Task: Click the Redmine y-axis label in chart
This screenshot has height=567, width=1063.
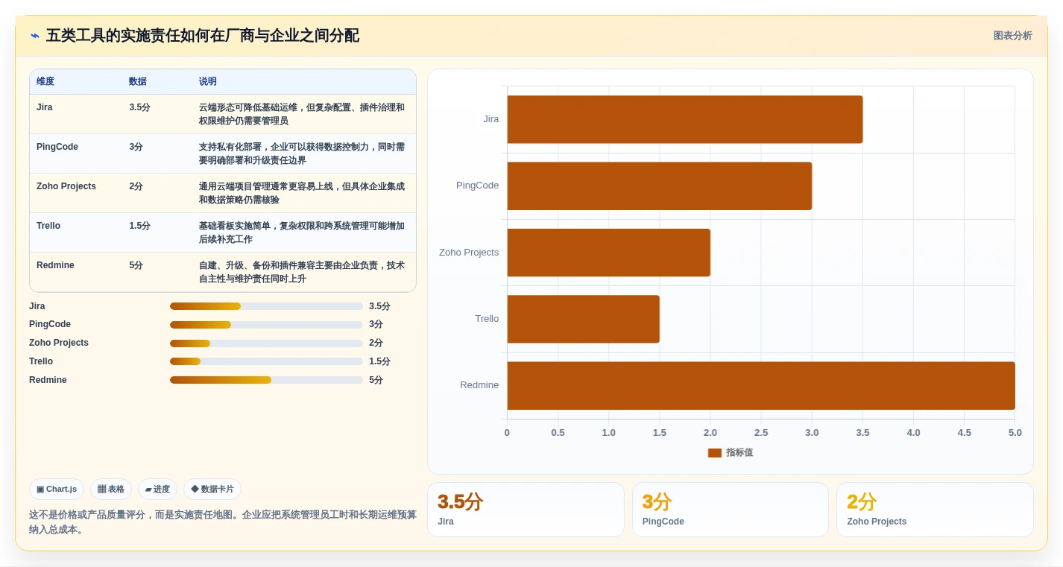Action: [x=479, y=385]
